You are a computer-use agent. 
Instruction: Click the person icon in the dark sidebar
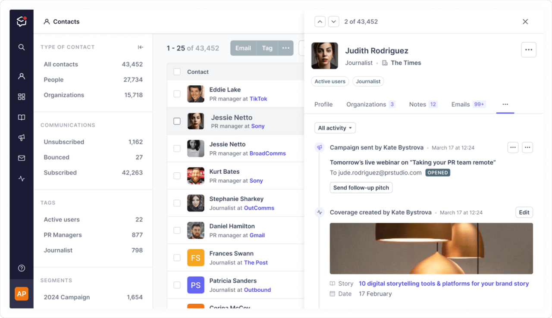(x=22, y=76)
